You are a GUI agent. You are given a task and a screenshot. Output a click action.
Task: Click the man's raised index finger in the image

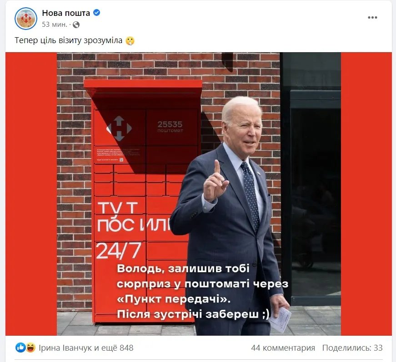217,169
